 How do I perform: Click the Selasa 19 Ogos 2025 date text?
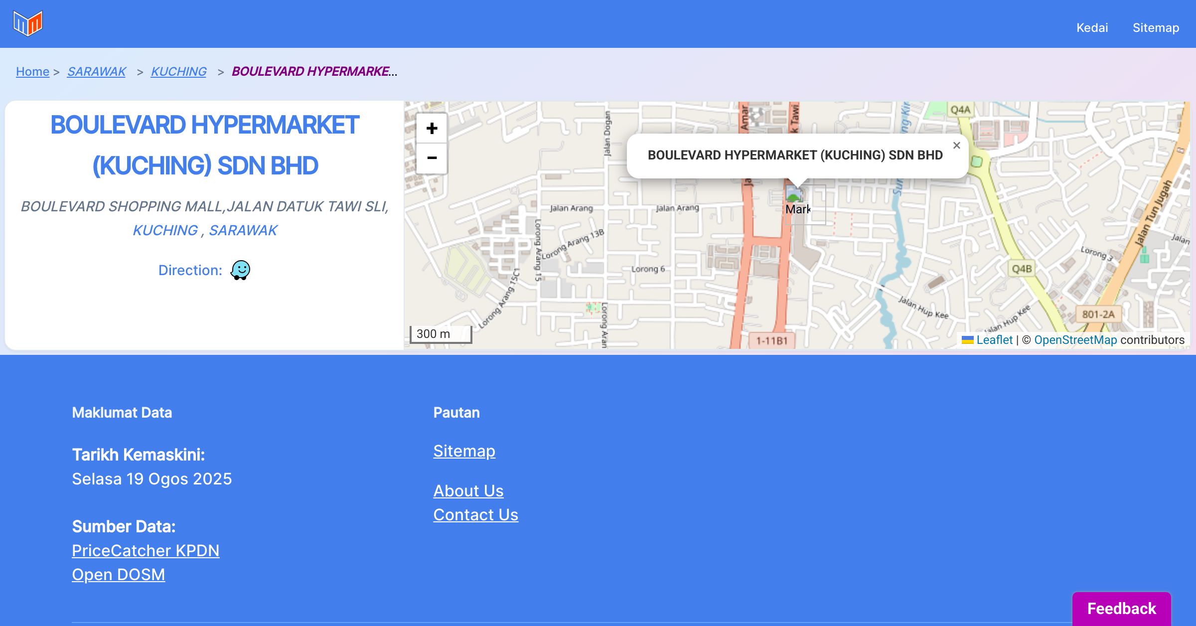152,479
